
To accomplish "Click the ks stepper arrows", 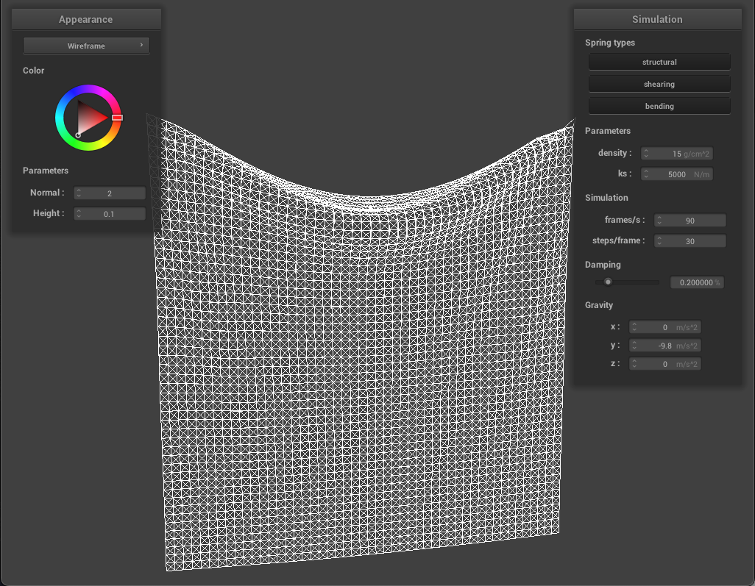I will pyautogui.click(x=646, y=174).
